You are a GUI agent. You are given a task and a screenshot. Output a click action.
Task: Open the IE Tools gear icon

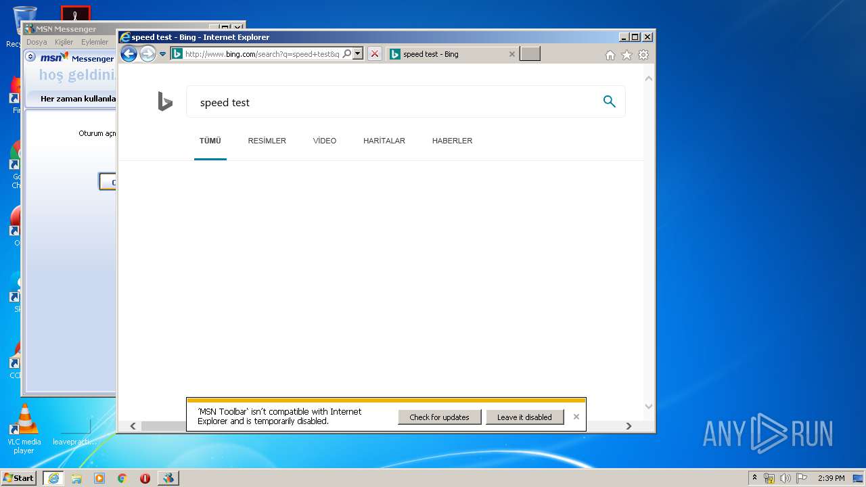pyautogui.click(x=643, y=55)
